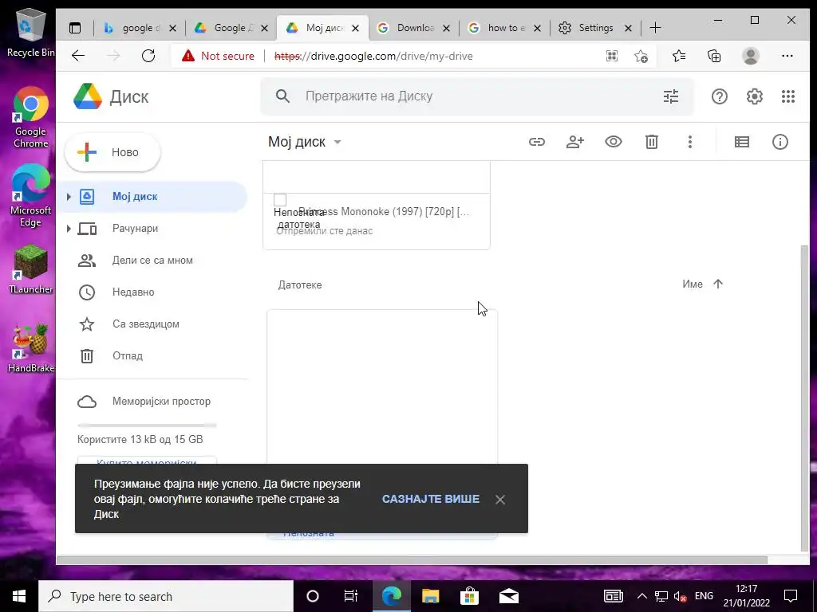Click the muted volume tray icon
The image size is (817, 612).
tap(680, 596)
